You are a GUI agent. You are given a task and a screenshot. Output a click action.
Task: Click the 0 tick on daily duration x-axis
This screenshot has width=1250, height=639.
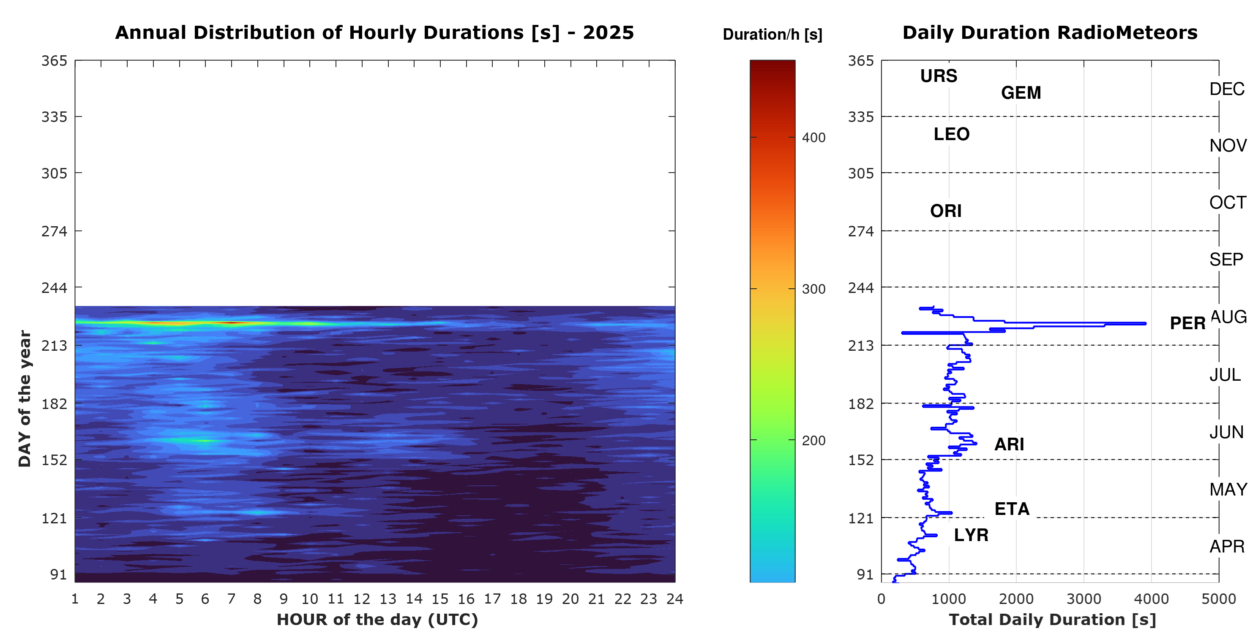[881, 599]
